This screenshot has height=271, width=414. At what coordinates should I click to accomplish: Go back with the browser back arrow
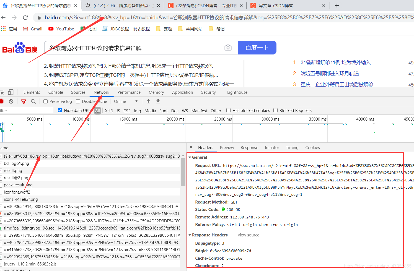[3, 18]
